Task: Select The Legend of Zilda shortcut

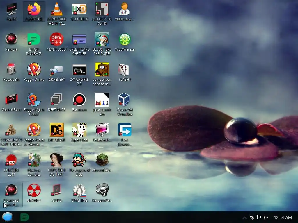Action: [79, 165]
